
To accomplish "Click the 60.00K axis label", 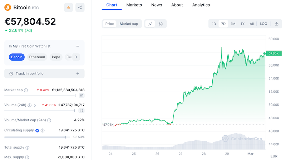I will (274, 39).
